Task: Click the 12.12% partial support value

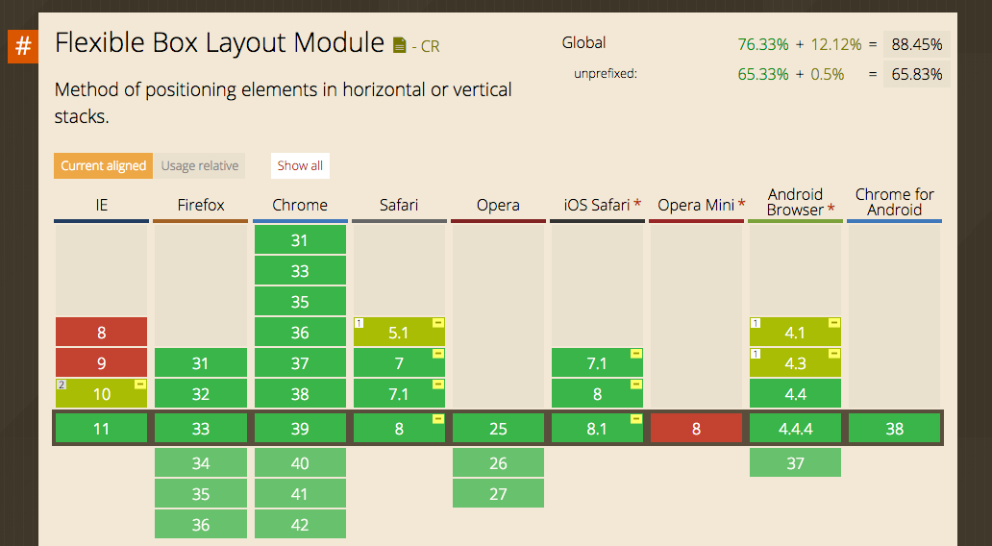Action: [835, 44]
